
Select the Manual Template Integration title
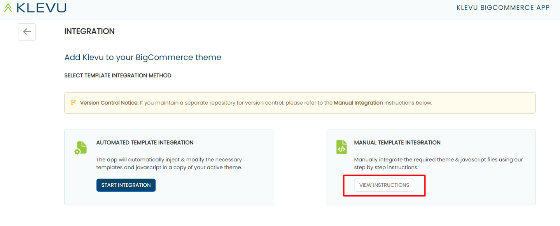[x=397, y=143]
